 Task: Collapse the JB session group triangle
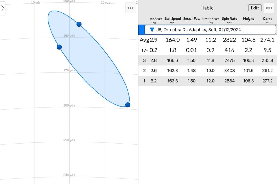(x=152, y=30)
